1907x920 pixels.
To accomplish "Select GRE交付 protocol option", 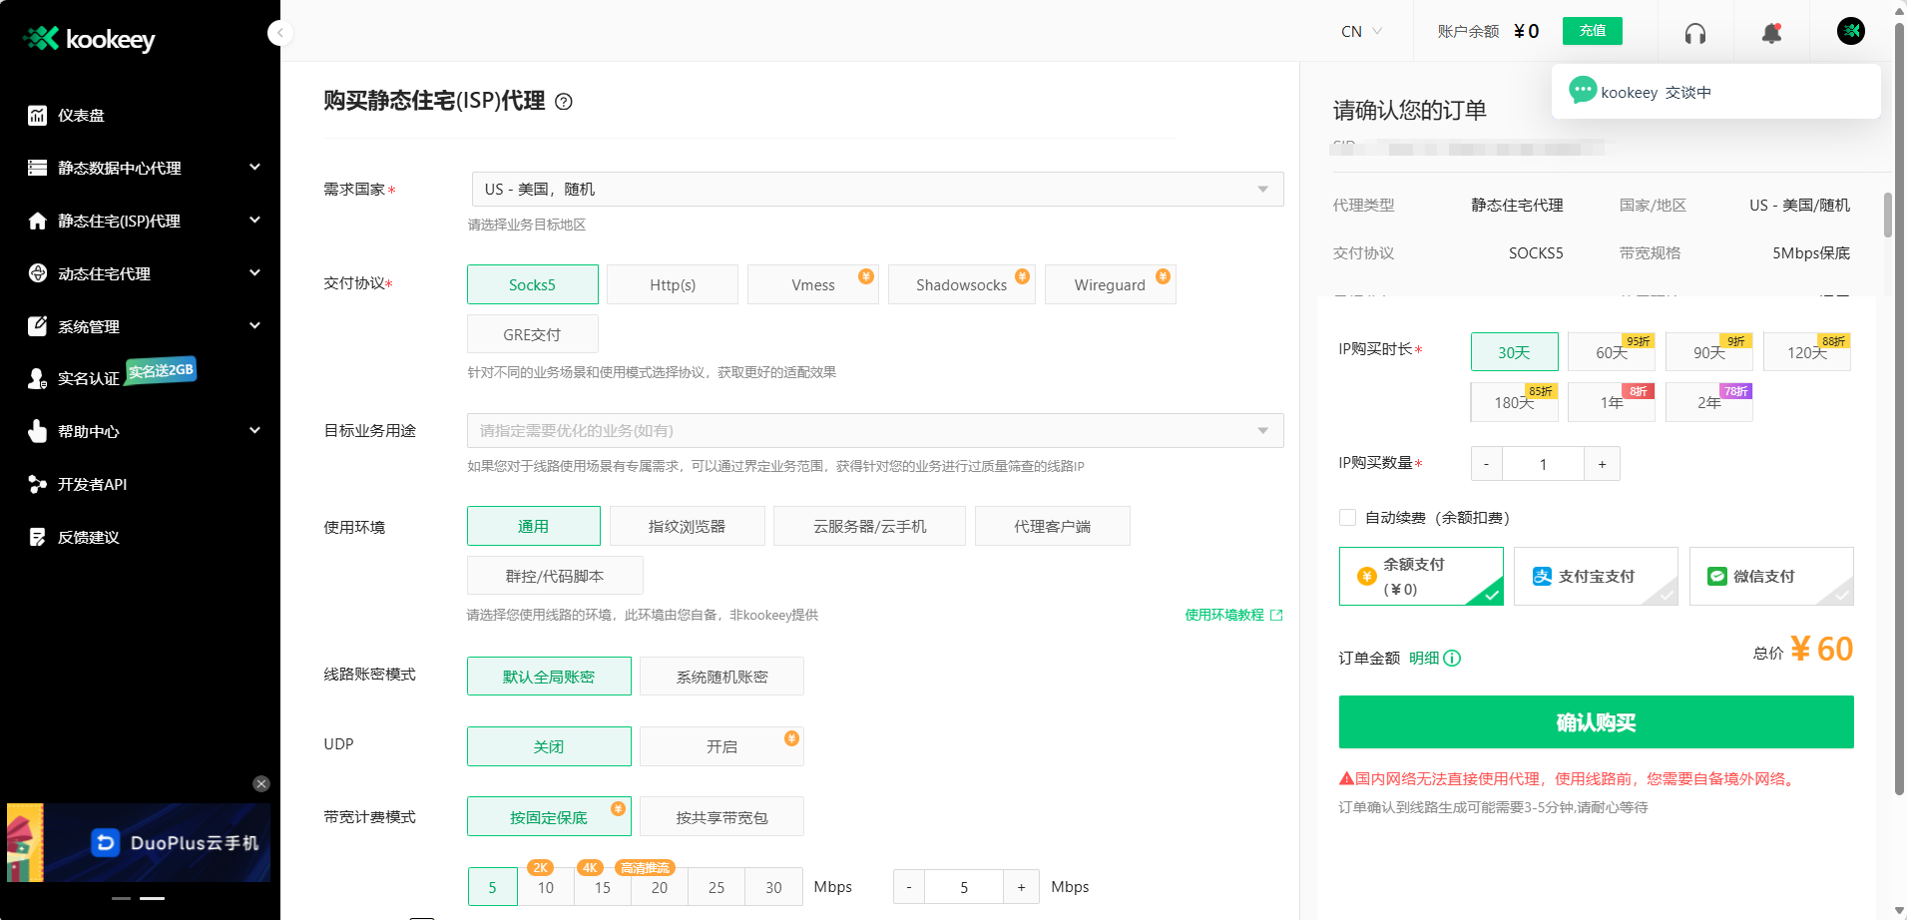I will pyautogui.click(x=533, y=334).
